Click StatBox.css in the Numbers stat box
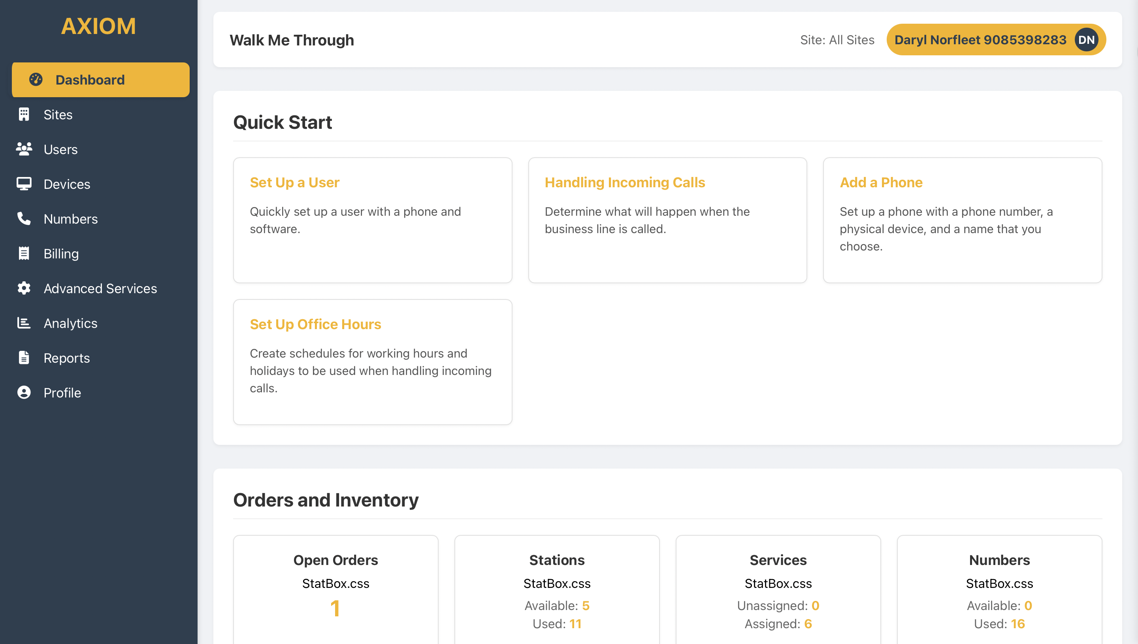The height and width of the screenshot is (644, 1138). [1000, 584]
